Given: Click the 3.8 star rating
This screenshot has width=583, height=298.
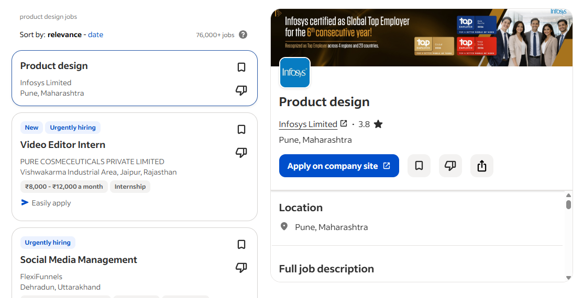Looking at the screenshot, I should 370,124.
